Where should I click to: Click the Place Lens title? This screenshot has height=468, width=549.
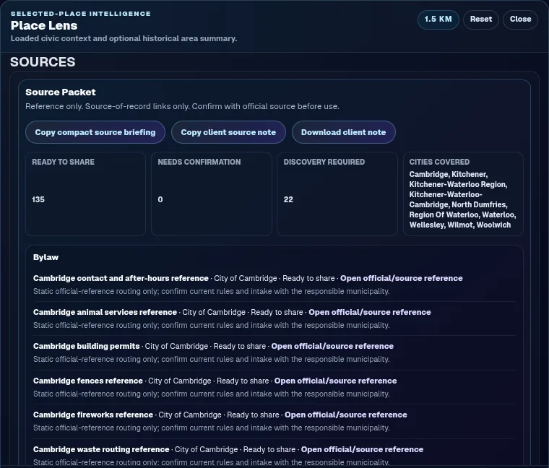coord(44,25)
